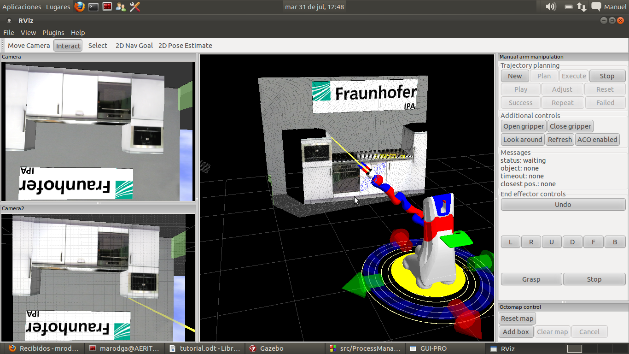Open the Help menu
Screen dimensions: 629x354
click(78, 33)
